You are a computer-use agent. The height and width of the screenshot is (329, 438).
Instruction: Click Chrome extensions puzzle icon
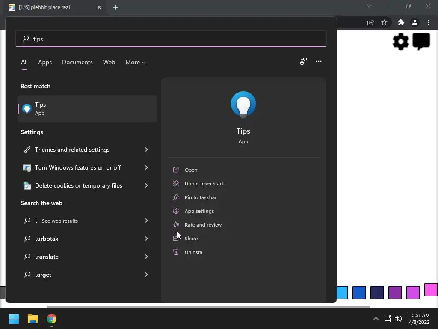[401, 22]
